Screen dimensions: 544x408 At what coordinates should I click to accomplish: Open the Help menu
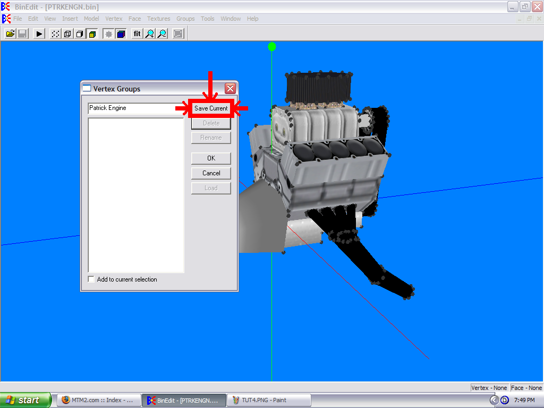pos(252,19)
